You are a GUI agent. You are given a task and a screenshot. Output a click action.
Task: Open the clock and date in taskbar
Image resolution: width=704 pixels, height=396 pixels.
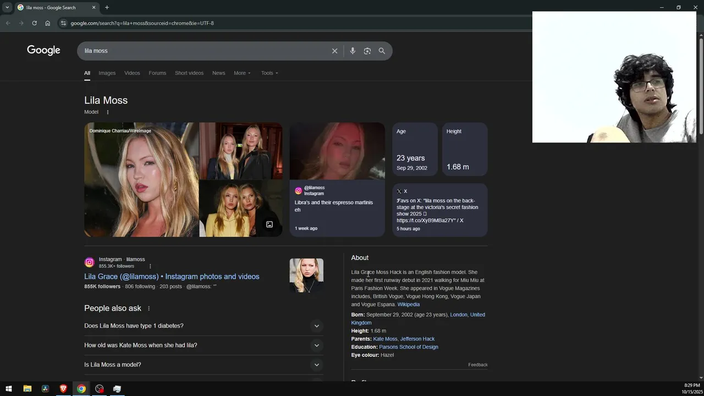click(x=691, y=389)
